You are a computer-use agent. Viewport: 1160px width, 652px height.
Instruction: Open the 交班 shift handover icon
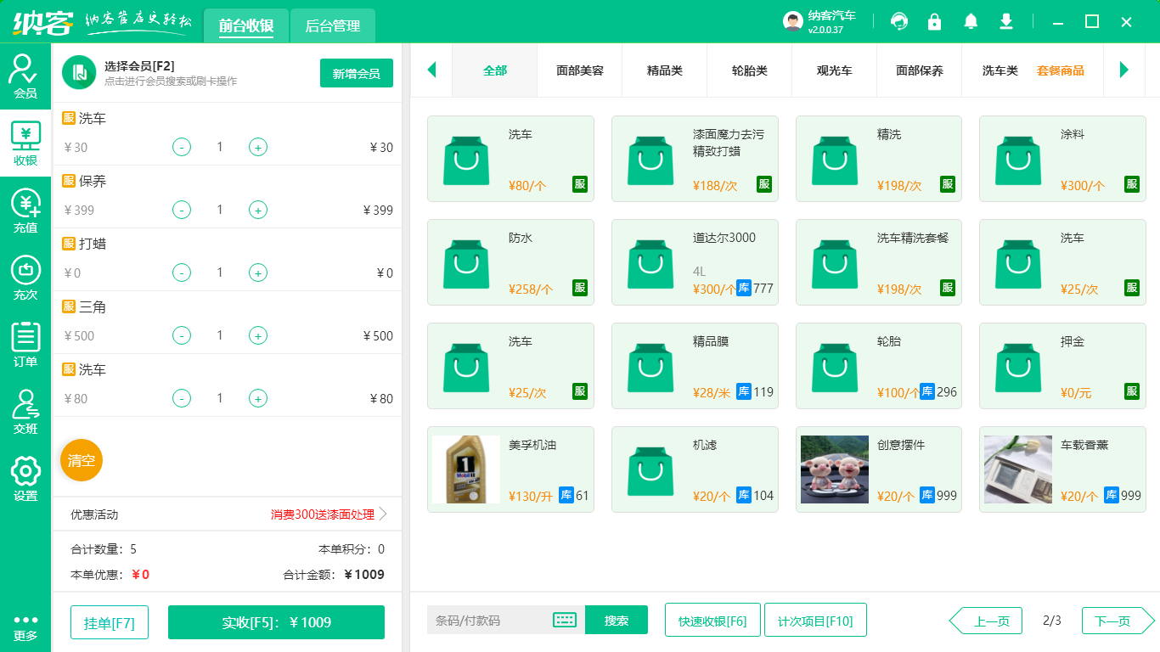coord(25,412)
